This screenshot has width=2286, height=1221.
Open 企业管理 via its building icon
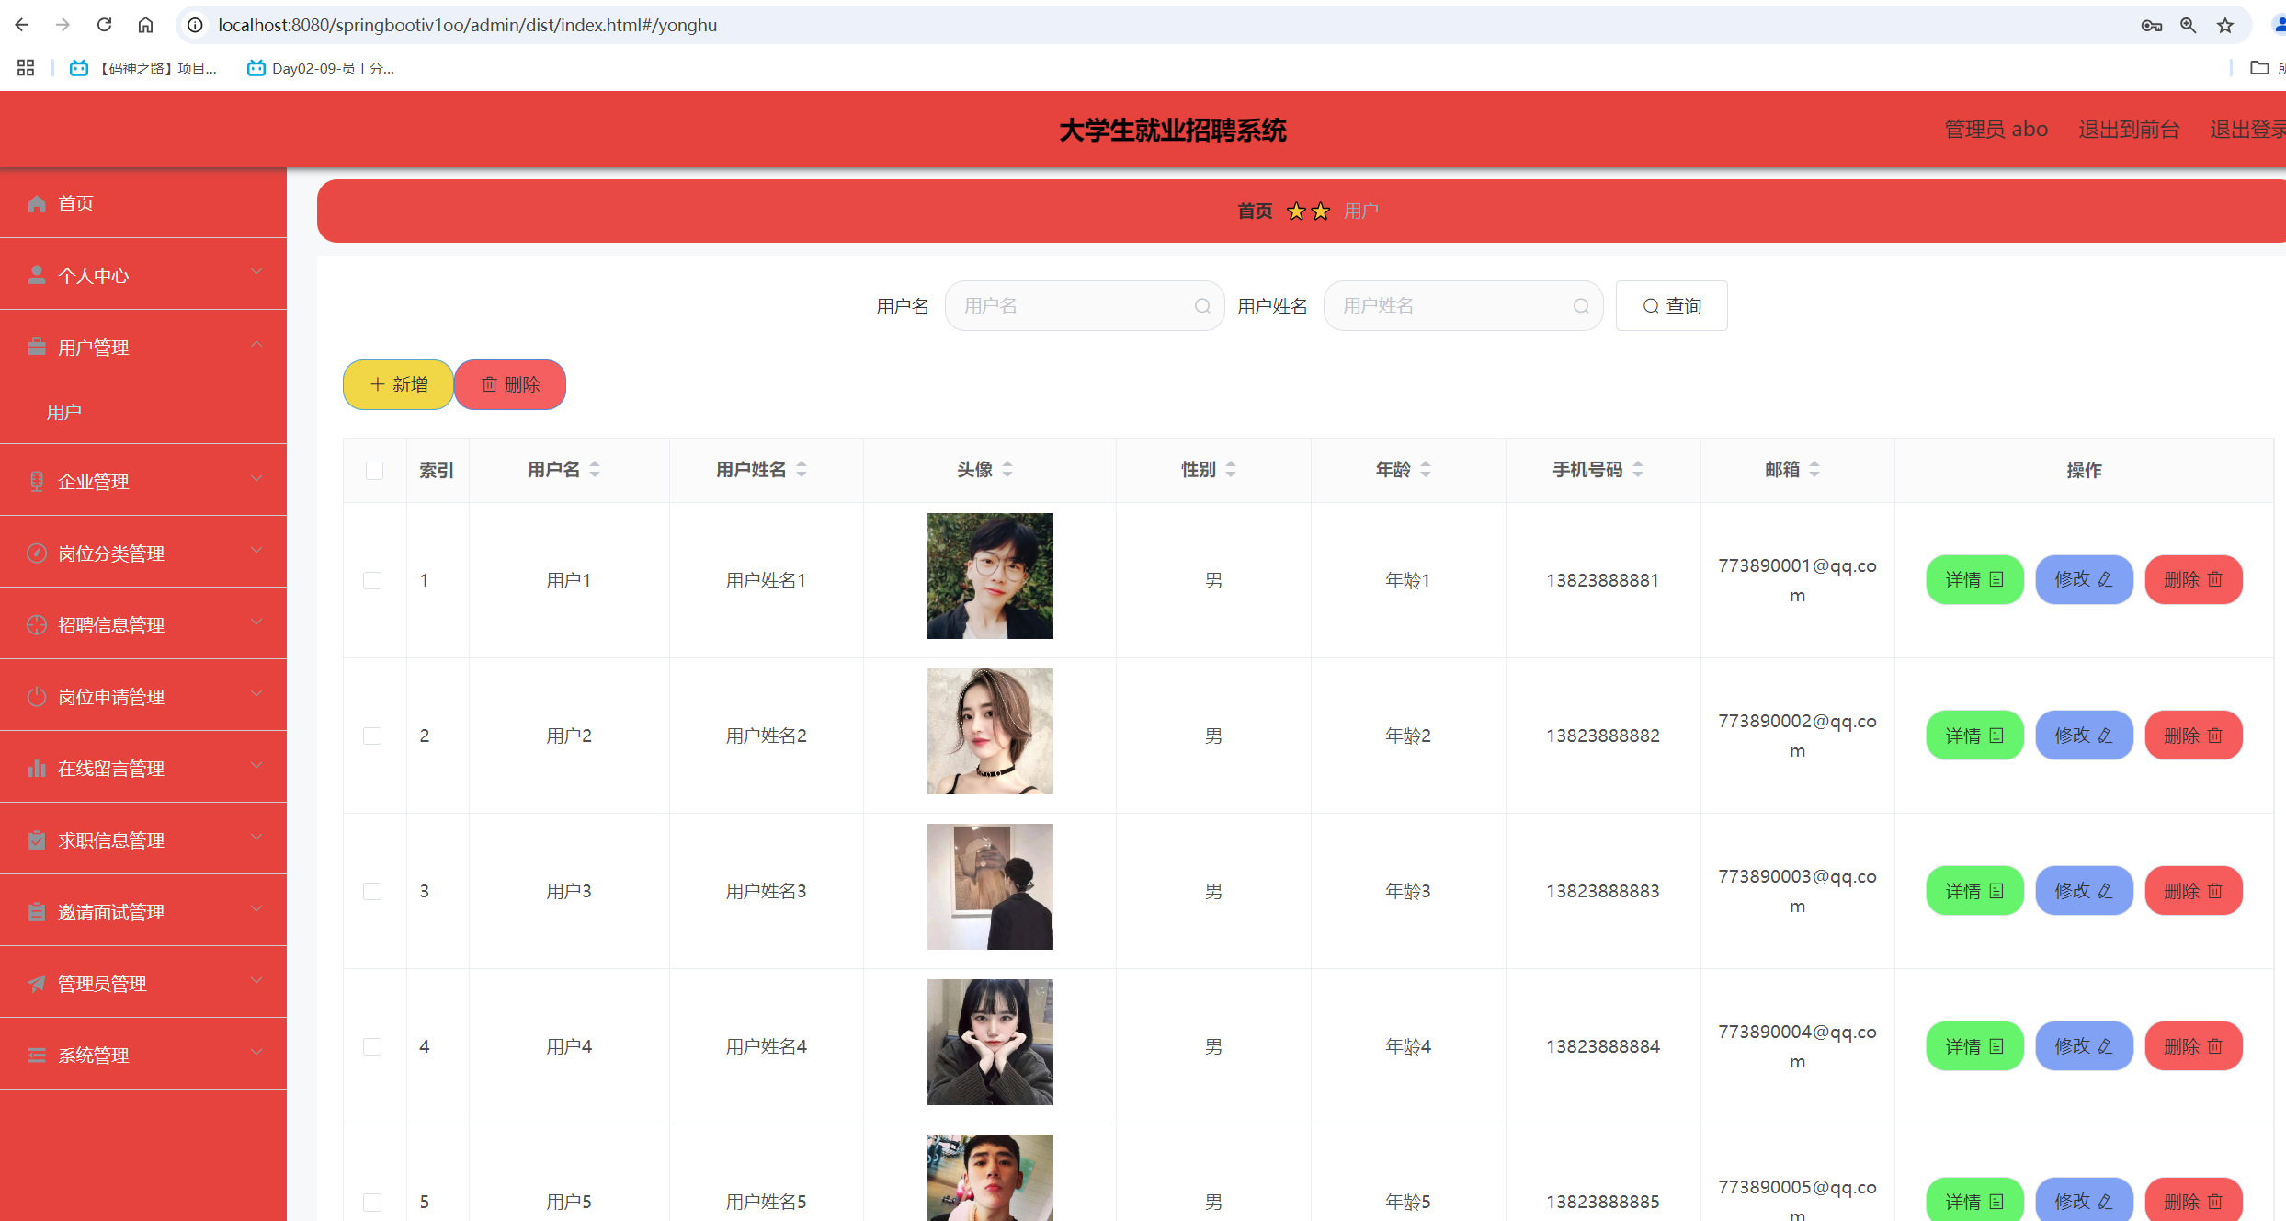[x=37, y=480]
